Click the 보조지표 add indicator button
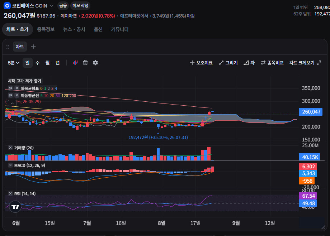This screenshot has width=330, height=236. (201, 63)
